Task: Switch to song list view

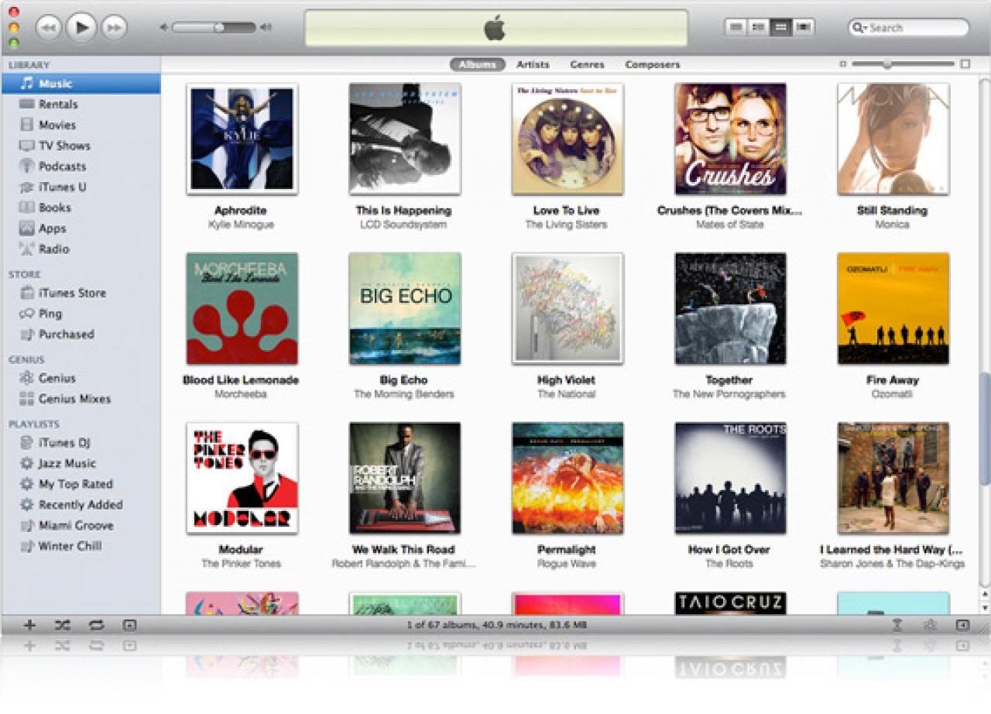Action: (736, 28)
